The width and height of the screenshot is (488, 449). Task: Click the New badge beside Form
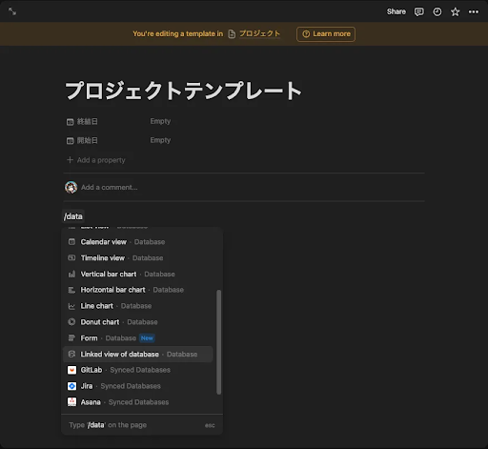point(147,338)
